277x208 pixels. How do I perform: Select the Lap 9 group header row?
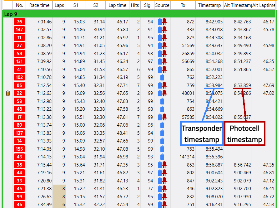(x=139, y=14)
